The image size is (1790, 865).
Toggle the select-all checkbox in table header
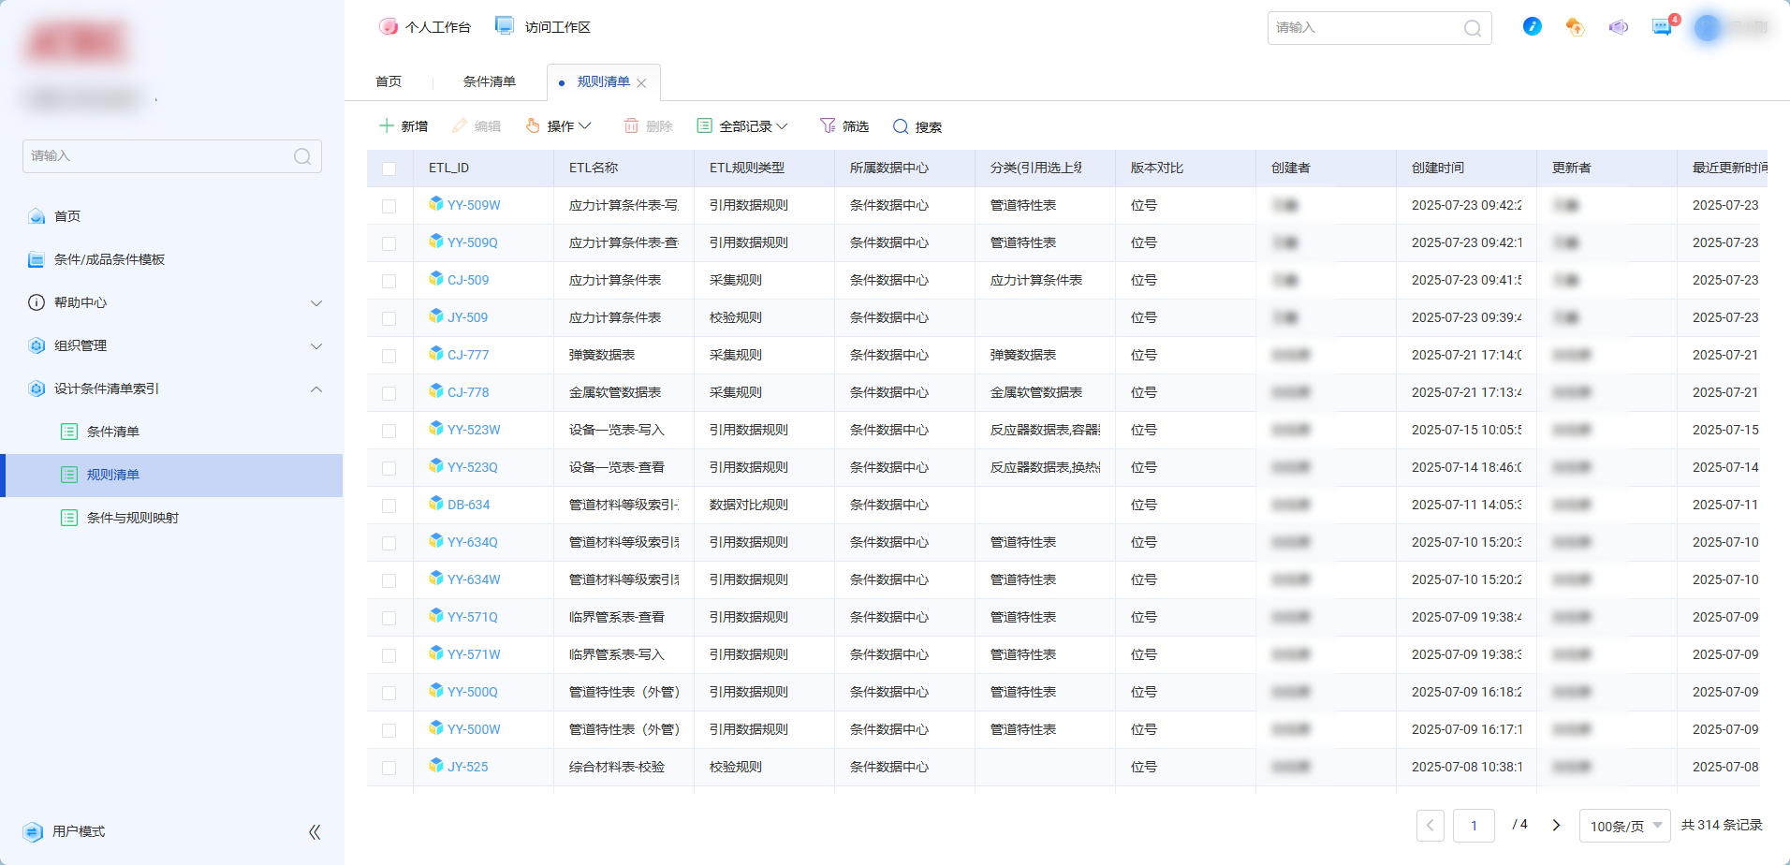click(389, 169)
